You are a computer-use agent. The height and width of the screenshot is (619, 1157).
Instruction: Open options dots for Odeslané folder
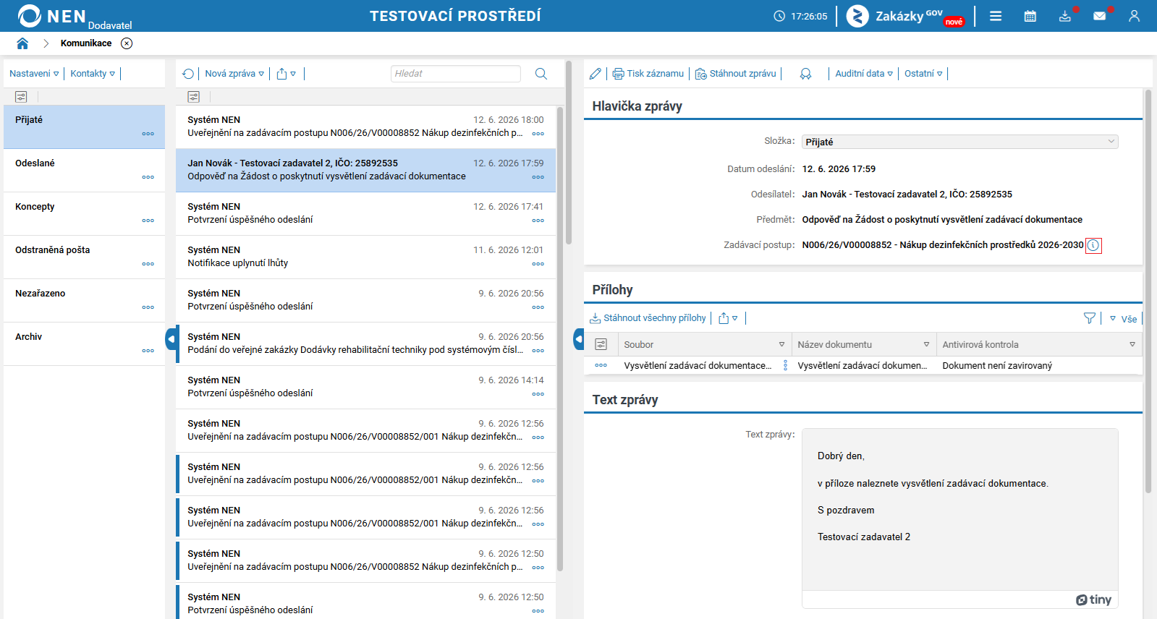click(x=148, y=177)
